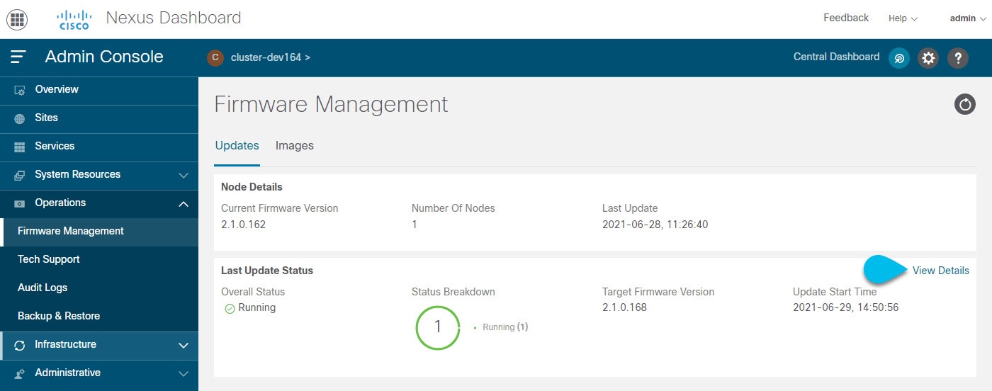Viewport: 992px width, 391px height.
Task: Expand the Administrative chevron
Action: pos(184,373)
